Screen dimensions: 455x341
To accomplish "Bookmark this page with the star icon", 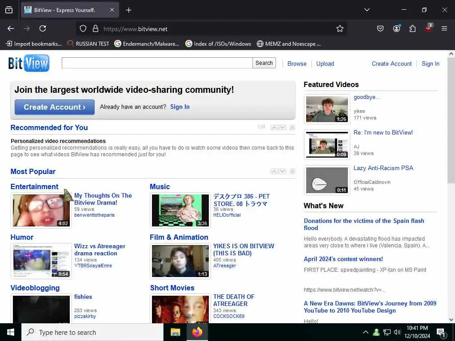I will [340, 28].
